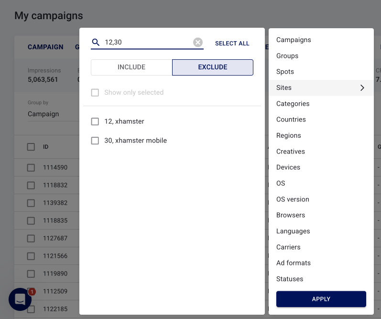This screenshot has width=381, height=319.
Task: Enable 'Show only selected' checkbox
Action: [95, 93]
